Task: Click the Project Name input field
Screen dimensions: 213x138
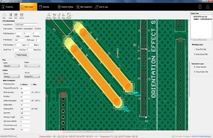Action: [x=26, y=25]
